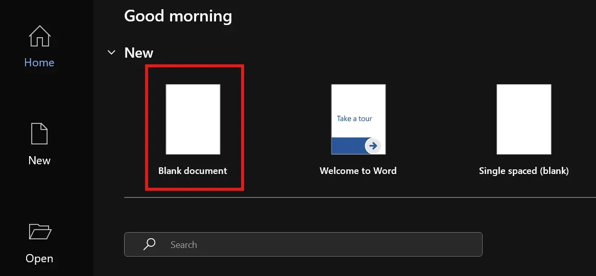Click into the Search input field
The height and width of the screenshot is (276, 596).
pyautogui.click(x=303, y=244)
